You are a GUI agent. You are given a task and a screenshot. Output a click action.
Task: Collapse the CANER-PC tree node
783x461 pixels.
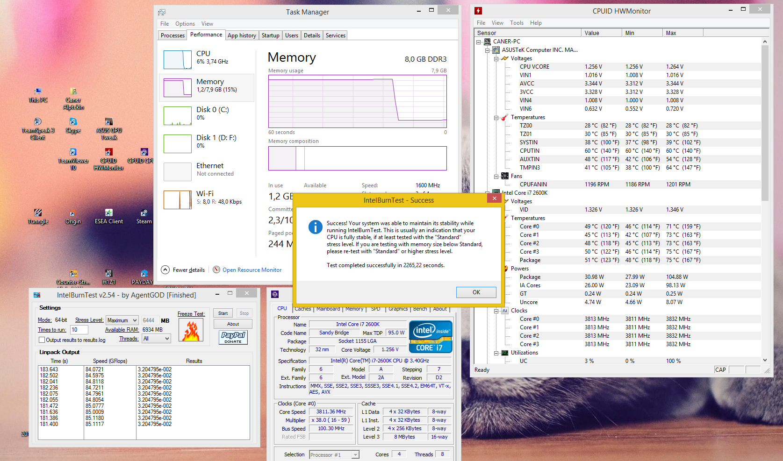(x=479, y=42)
